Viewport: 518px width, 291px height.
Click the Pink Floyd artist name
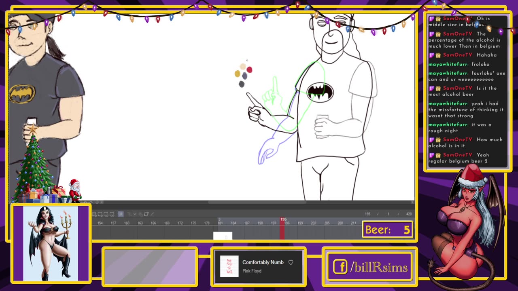coord(252,271)
